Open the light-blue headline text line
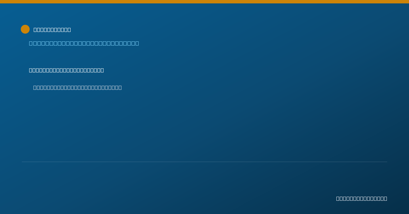Viewport: 409px width, 214px height. coord(84,43)
